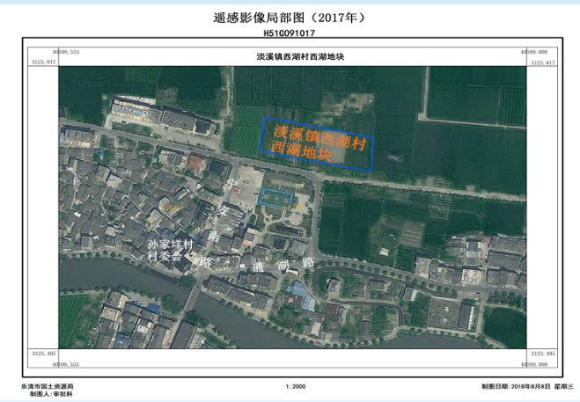Click the teal sports court below the parcel
The width and height of the screenshot is (580, 402).
point(277,198)
